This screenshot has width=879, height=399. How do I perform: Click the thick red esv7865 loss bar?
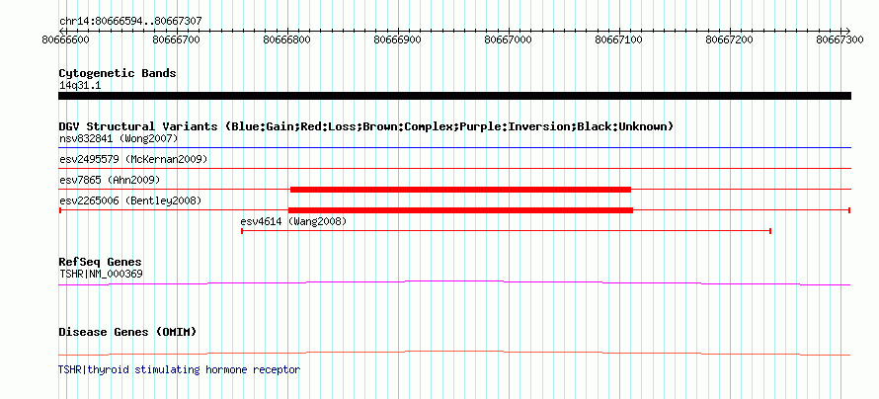[461, 190]
